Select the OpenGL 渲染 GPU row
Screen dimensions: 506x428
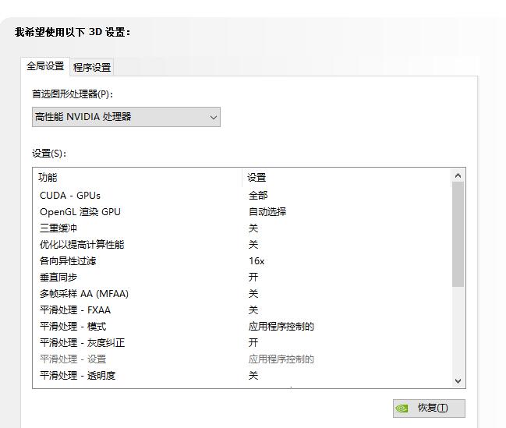click(x=80, y=211)
